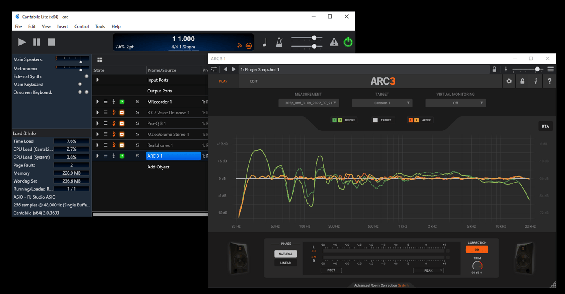The image size is (565, 294).
Task: Pause the Cantabile transport
Action: 37,42
